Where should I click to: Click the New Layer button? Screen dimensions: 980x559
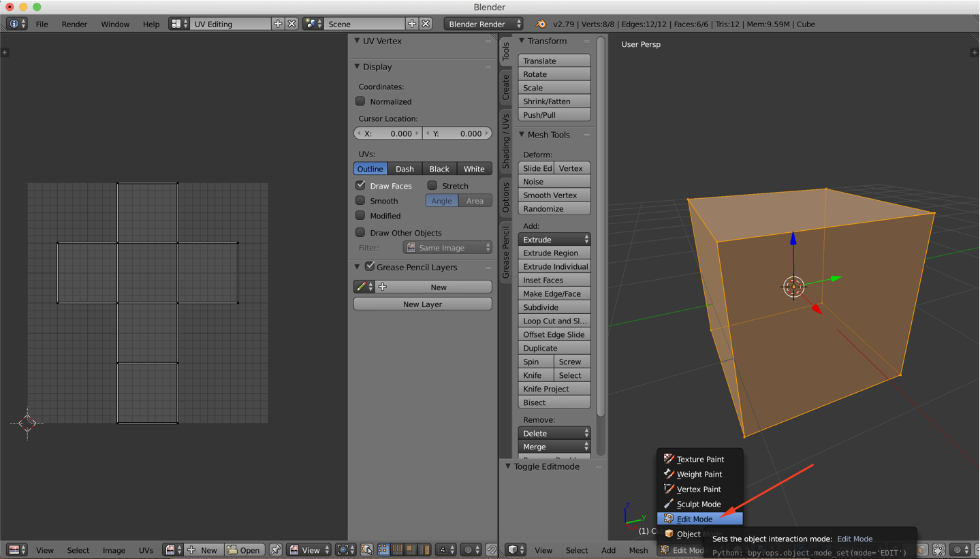[x=422, y=304]
